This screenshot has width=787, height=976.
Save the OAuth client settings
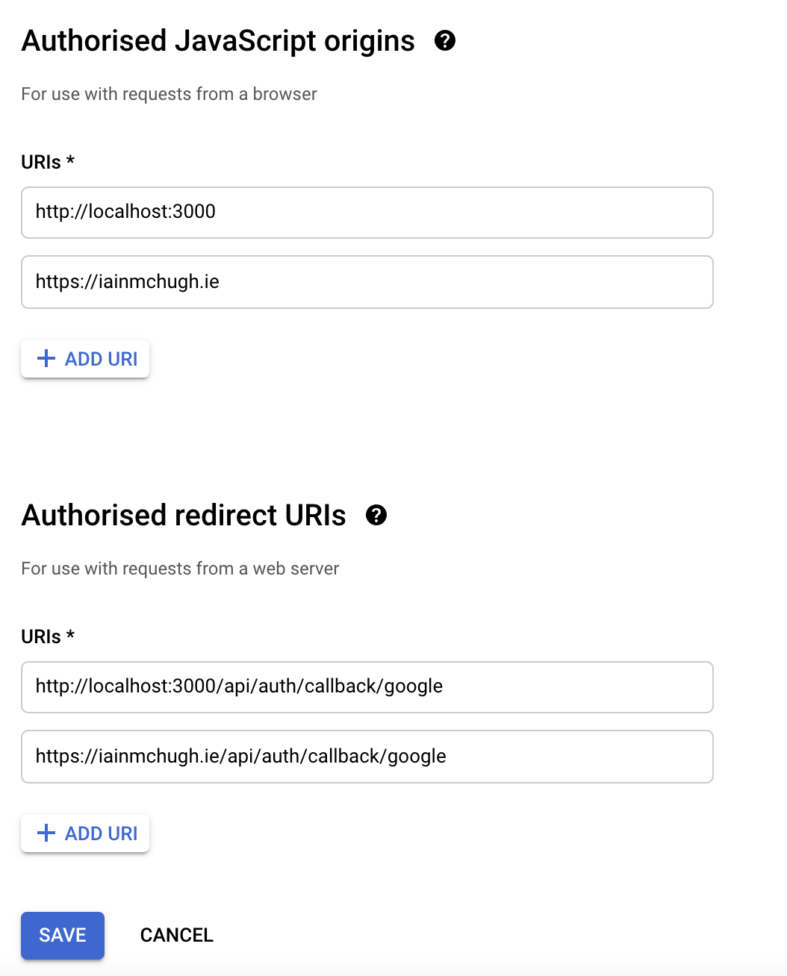pos(63,935)
